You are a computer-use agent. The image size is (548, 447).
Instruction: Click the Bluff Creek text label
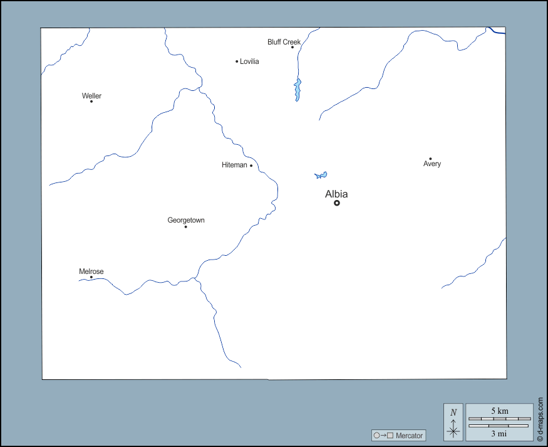coord(284,42)
